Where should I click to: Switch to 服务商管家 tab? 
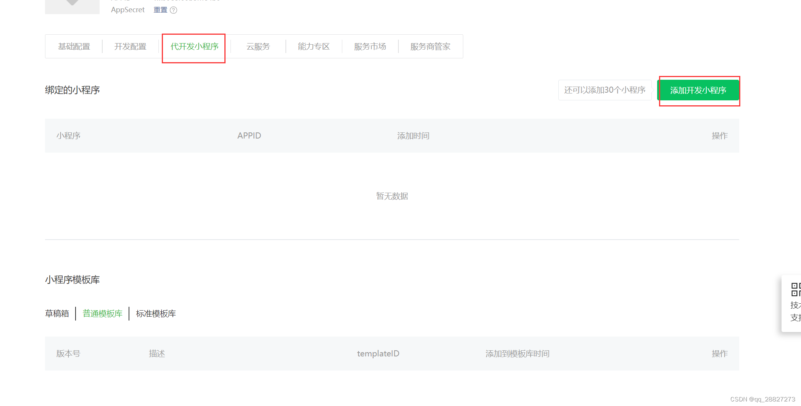[430, 47]
